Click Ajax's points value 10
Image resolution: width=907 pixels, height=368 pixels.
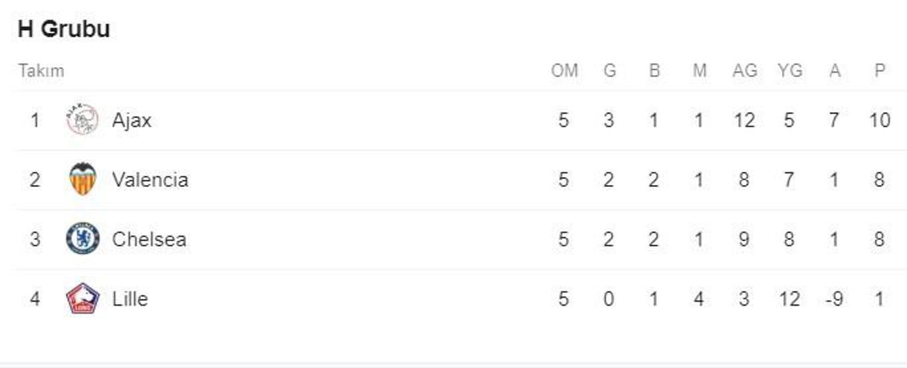[879, 121]
